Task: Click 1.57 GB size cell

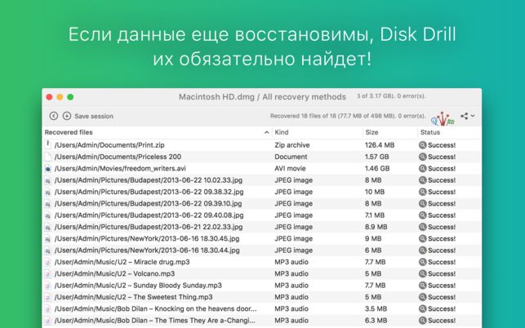Action: pyautogui.click(x=377, y=157)
